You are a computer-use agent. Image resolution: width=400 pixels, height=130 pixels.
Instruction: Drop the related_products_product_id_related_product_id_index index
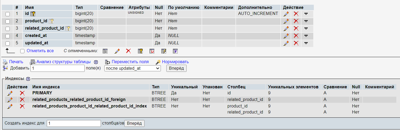click(x=22, y=106)
